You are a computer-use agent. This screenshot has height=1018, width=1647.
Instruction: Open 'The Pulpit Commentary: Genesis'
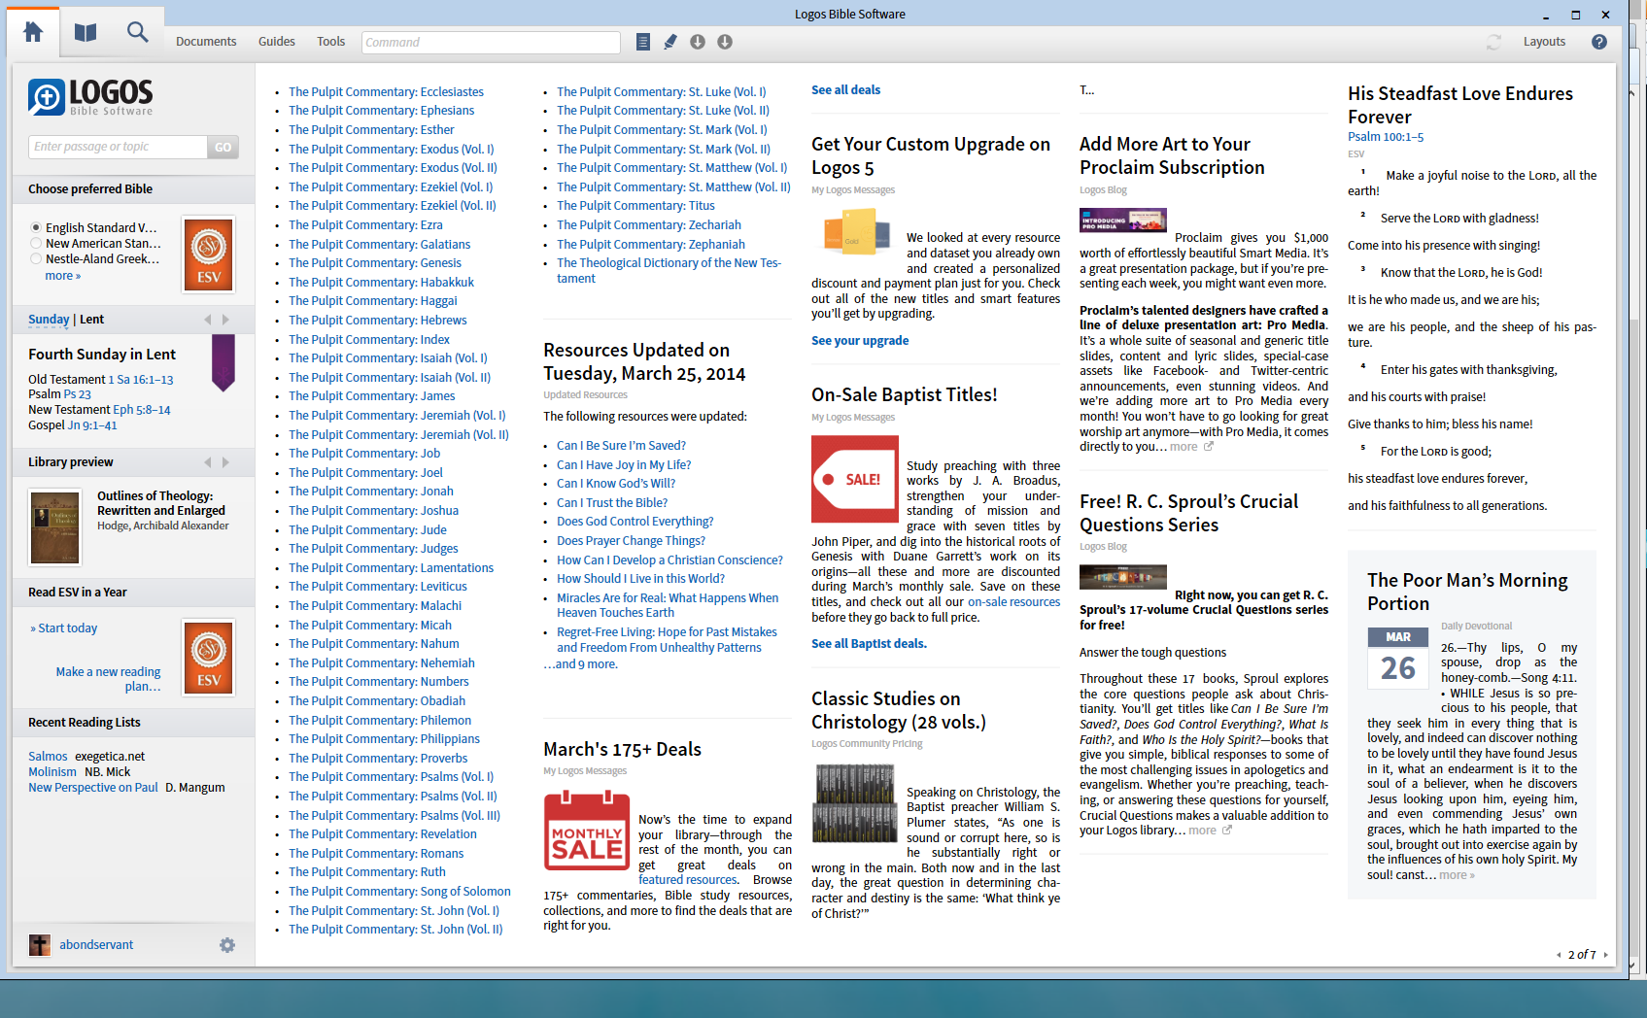(375, 263)
